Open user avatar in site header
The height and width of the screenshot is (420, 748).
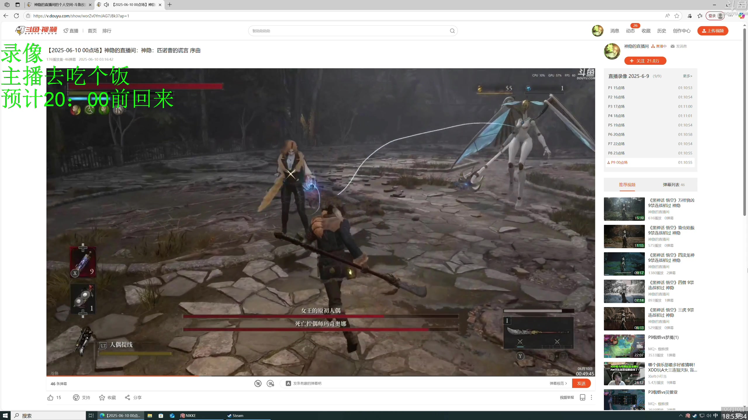click(598, 31)
